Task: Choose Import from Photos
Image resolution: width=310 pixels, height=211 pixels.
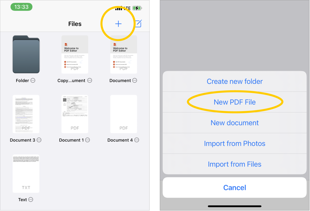Action: pyautogui.click(x=235, y=143)
